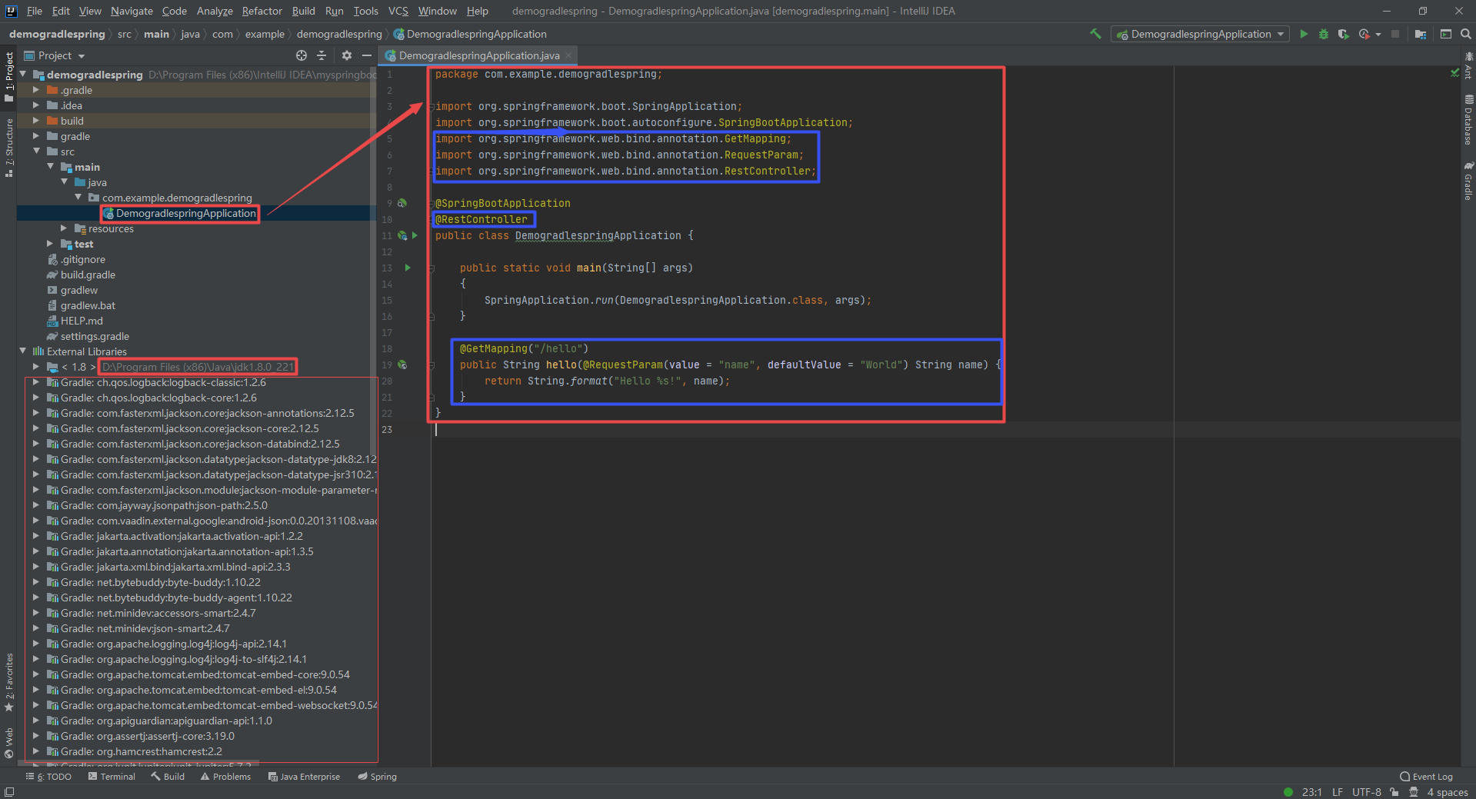Run with Coverage shield icon

(x=1343, y=34)
